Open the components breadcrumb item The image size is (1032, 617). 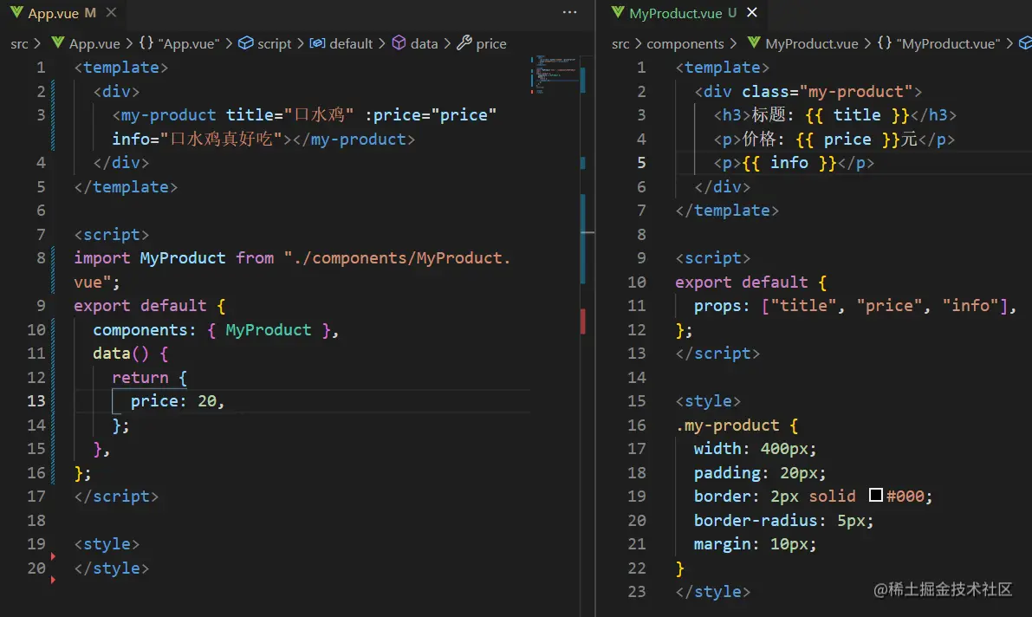(685, 43)
